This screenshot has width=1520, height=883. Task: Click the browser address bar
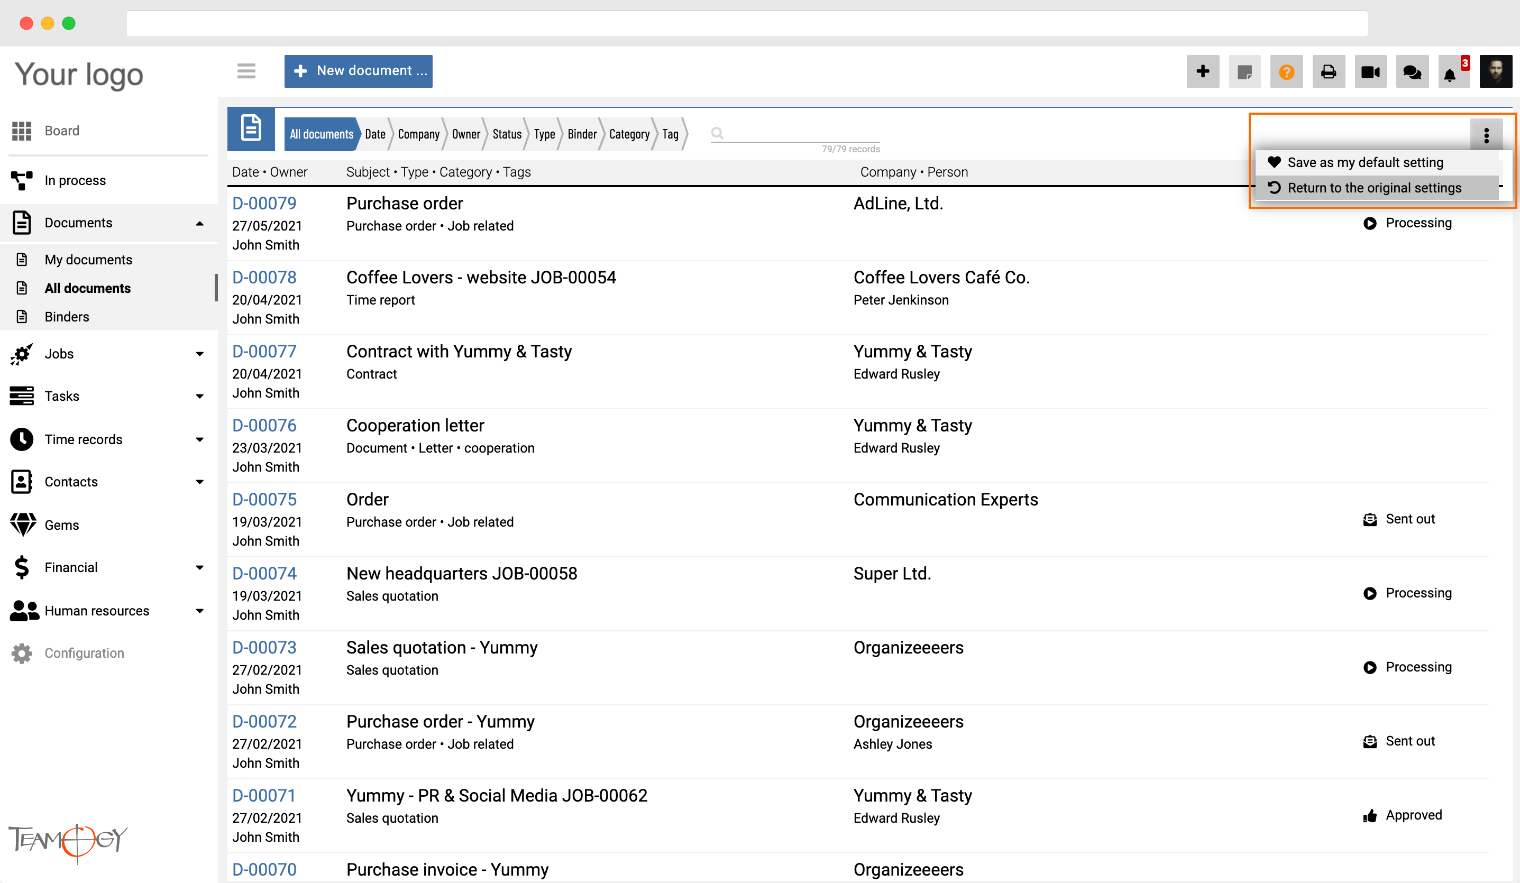(x=747, y=23)
